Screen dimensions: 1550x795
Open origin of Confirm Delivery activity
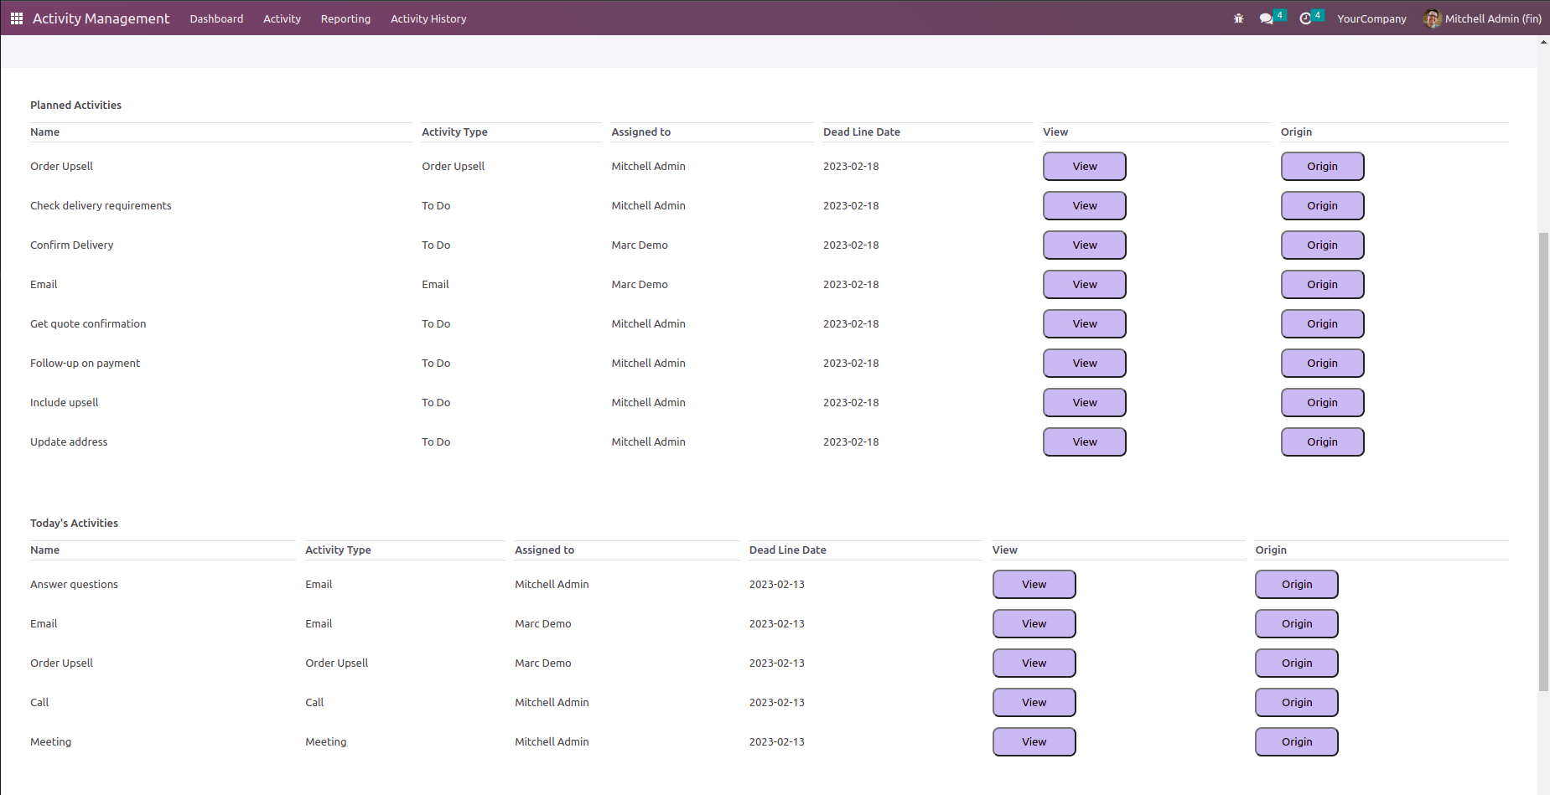[x=1322, y=245]
